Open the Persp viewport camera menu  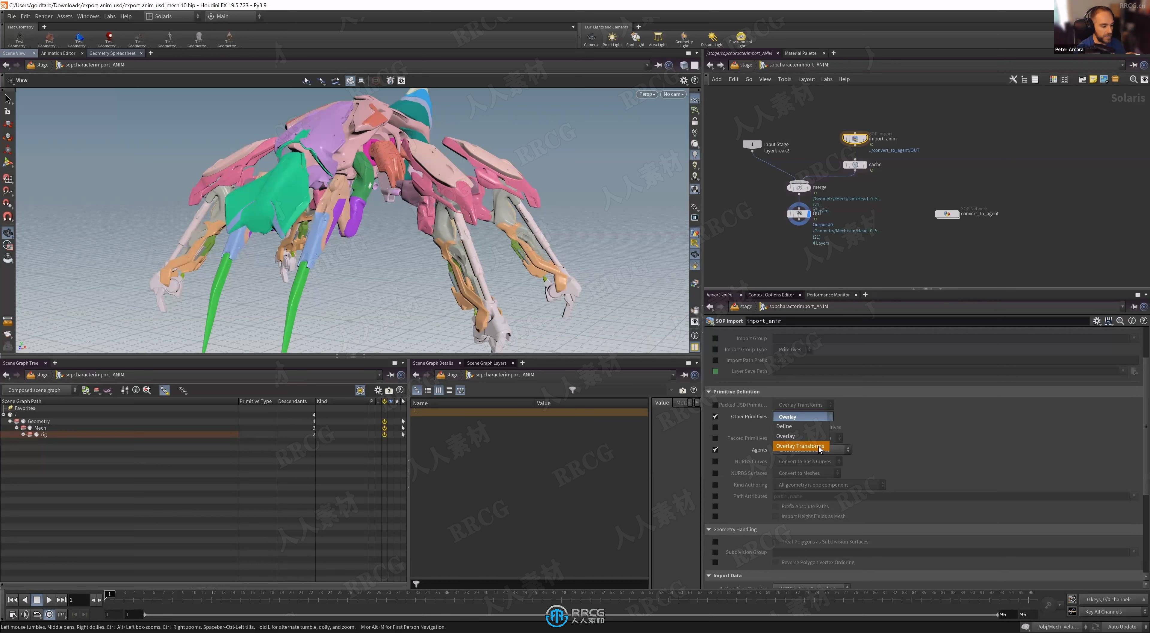[x=647, y=94]
